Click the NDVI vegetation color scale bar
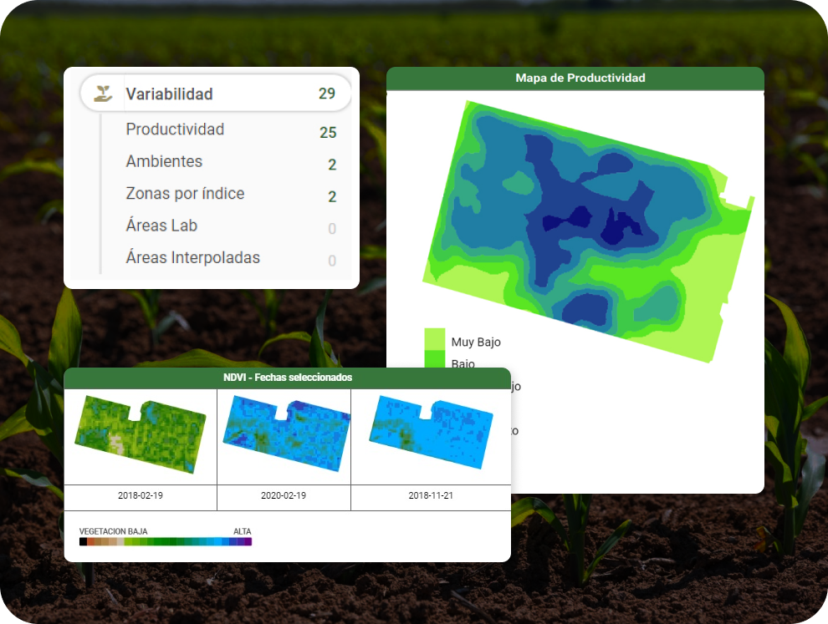Screen dimensions: 828x624 click(166, 541)
